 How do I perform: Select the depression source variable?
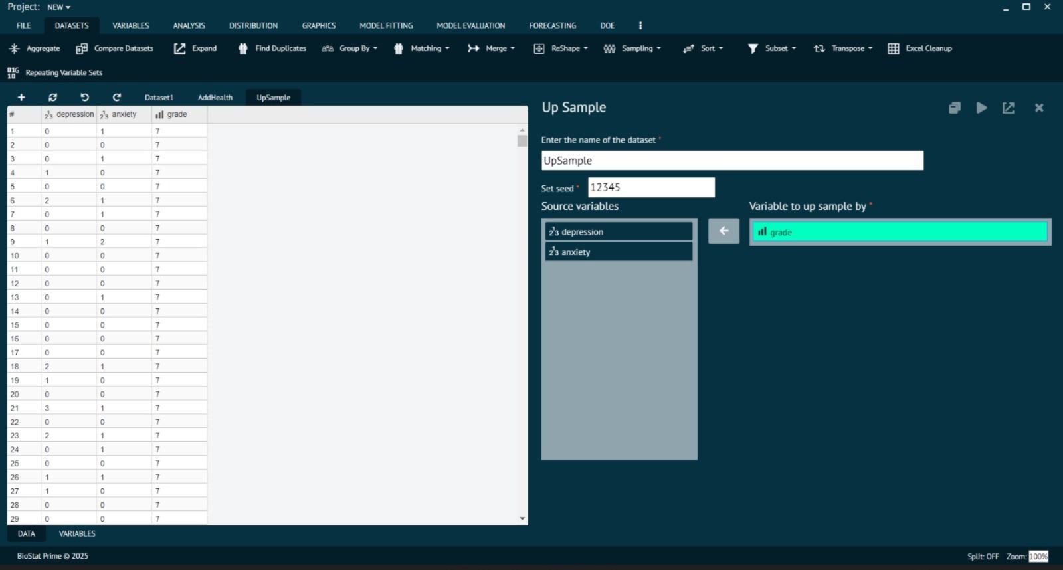pos(619,232)
